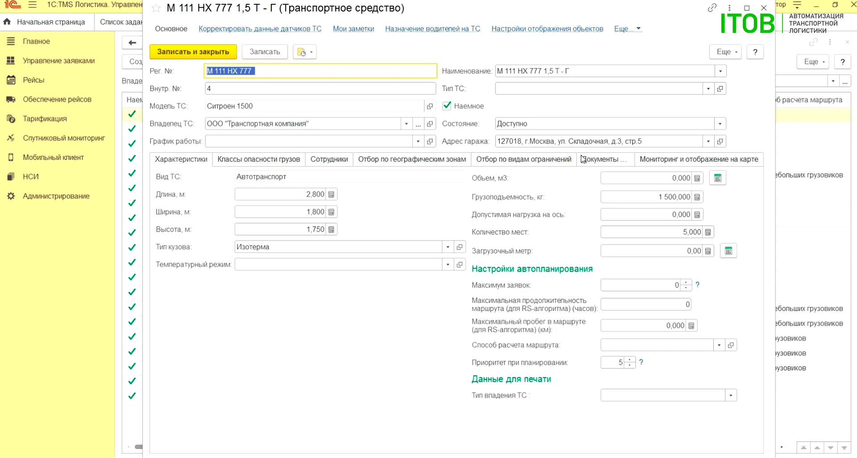Open calculator for Допустимая нагрузка на ось
The image size is (857, 458).
pyautogui.click(x=697, y=215)
